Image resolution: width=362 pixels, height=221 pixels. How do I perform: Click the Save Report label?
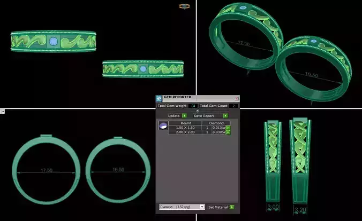(x=203, y=116)
